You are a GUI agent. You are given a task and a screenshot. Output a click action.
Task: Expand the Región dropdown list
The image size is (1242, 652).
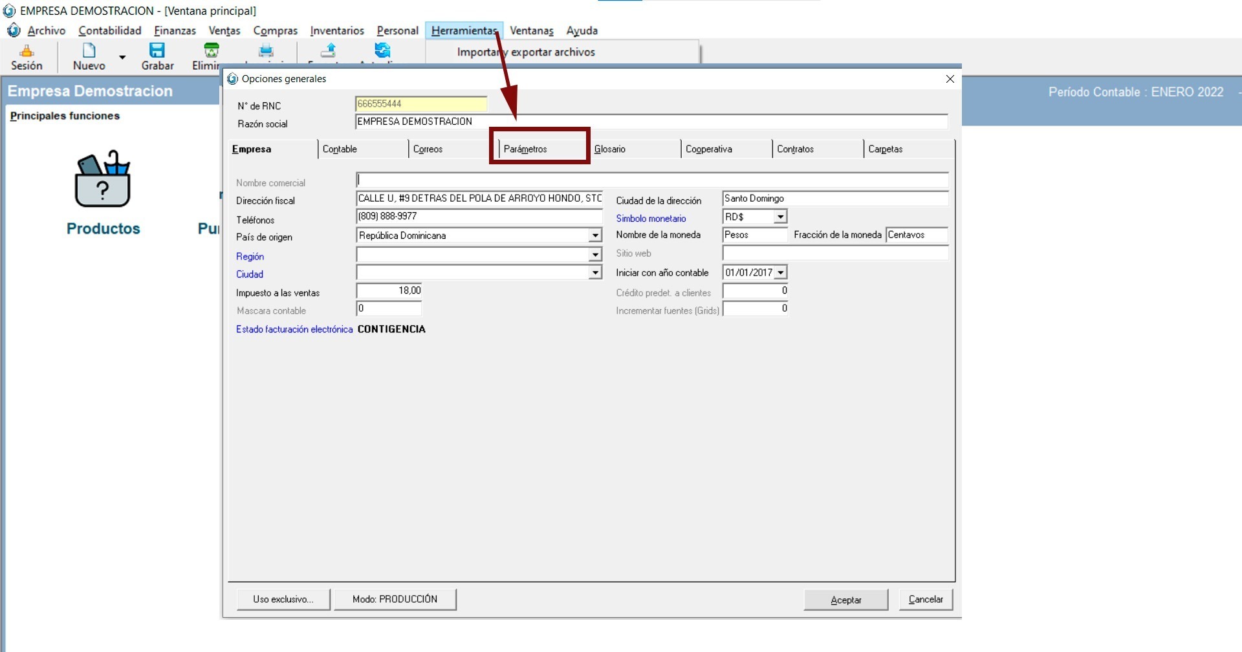click(x=595, y=255)
